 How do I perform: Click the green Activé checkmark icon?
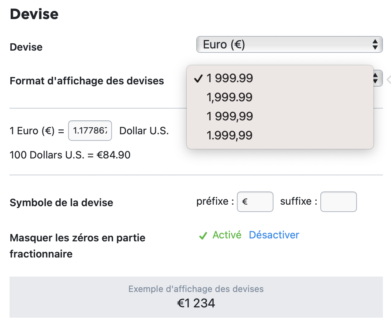coord(203,235)
